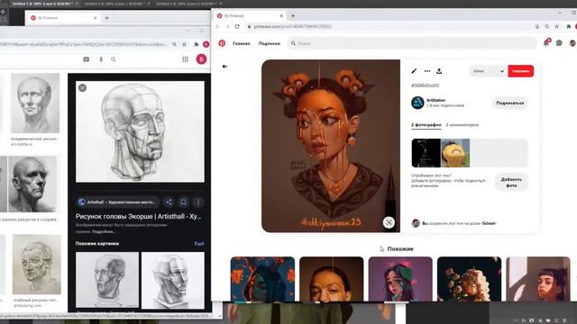Click the Ещё link beside Похожие картинки
This screenshot has height=324, width=577.
point(199,244)
